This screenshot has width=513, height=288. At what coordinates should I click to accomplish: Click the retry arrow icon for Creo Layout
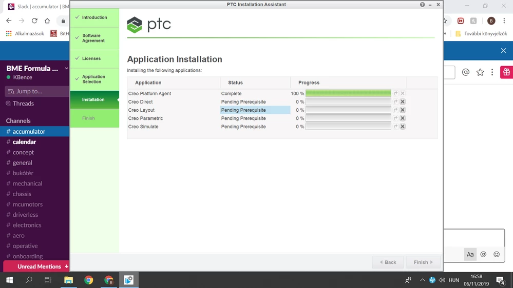click(x=395, y=110)
